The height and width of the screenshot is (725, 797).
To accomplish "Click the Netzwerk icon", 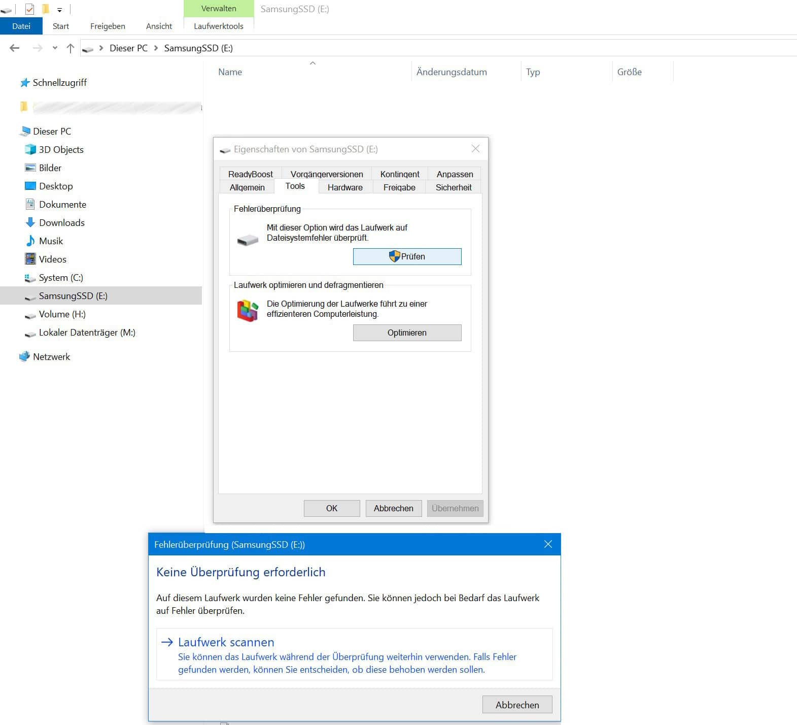I will point(24,357).
